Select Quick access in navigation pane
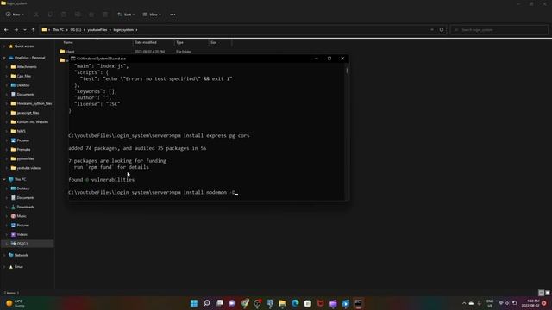The image size is (552, 310). pyautogui.click(x=24, y=46)
